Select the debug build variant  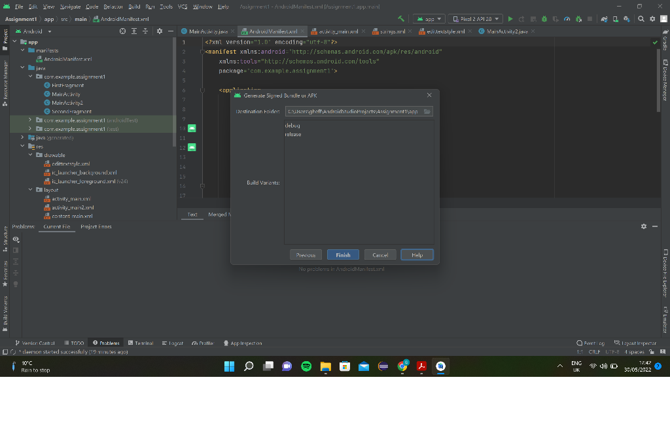[292, 126]
